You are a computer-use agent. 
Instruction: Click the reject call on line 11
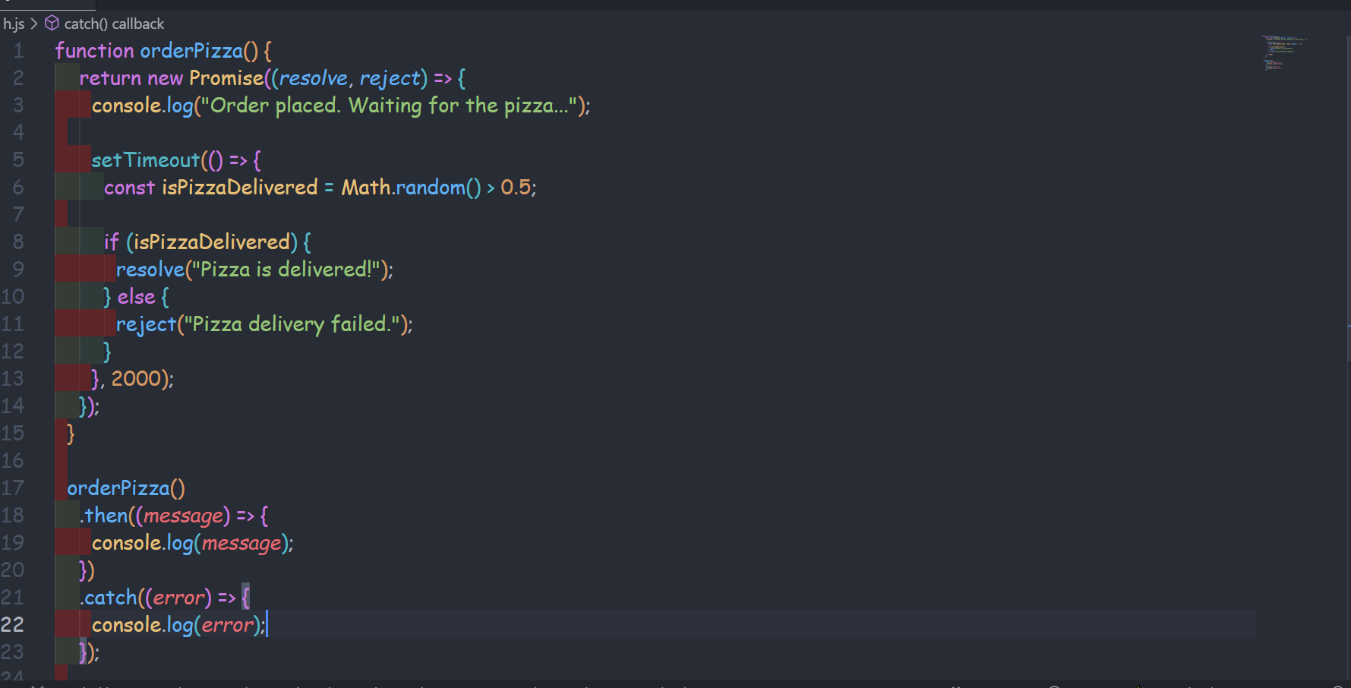point(146,324)
